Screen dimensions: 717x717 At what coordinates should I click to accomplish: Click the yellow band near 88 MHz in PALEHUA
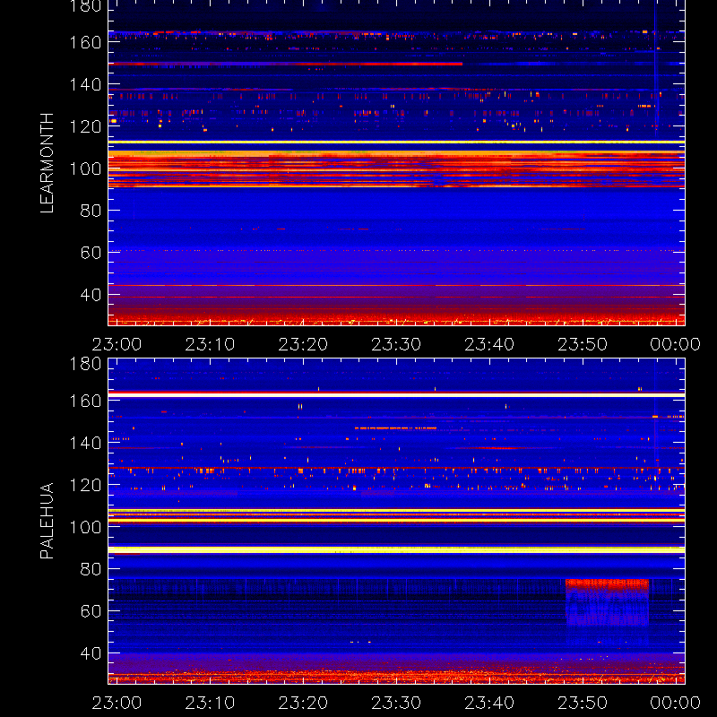(396, 549)
